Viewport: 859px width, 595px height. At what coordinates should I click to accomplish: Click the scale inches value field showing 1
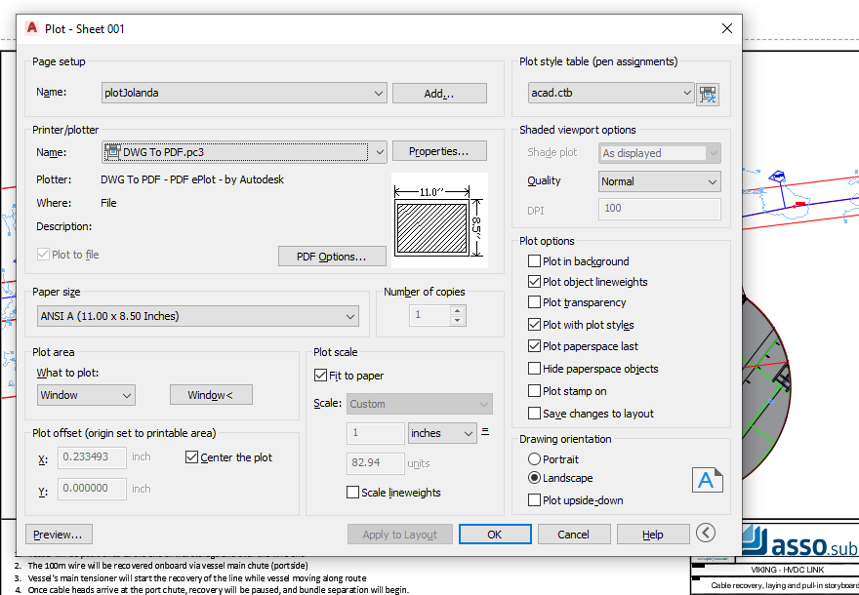[375, 433]
